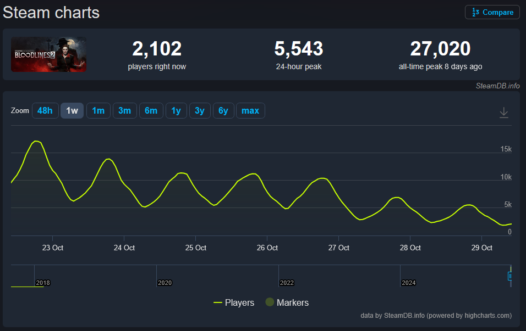
Task: Click the 2018 label in navigator
Action: pyautogui.click(x=43, y=283)
